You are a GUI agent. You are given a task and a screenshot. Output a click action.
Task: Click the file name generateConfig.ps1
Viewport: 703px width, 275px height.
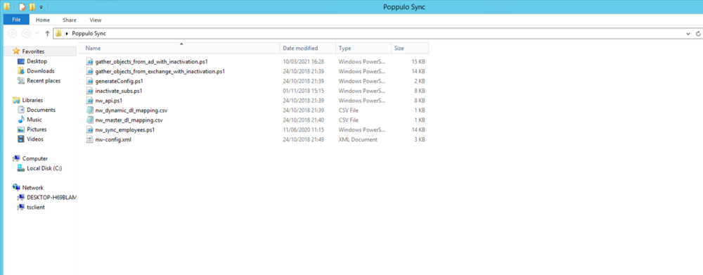tap(119, 81)
